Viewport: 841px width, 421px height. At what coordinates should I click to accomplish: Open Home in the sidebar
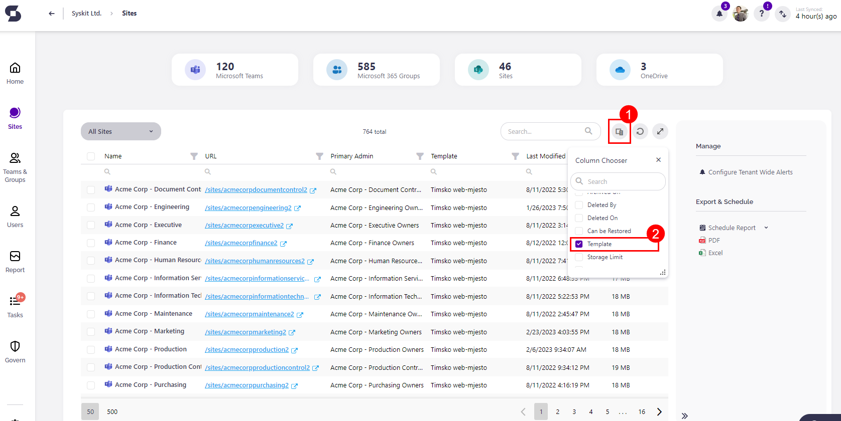point(15,73)
